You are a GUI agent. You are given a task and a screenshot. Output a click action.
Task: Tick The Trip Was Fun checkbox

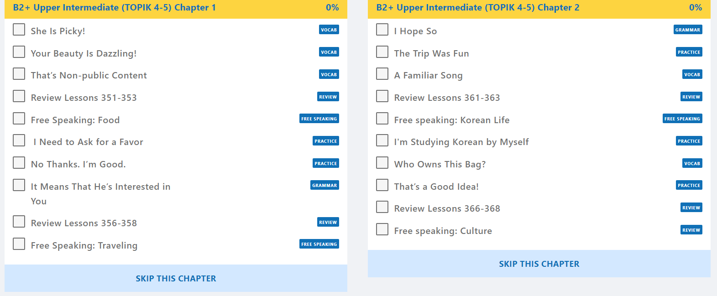coord(382,52)
